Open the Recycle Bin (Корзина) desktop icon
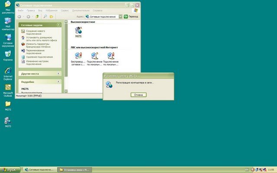The width and height of the screenshot is (277, 173). (x=8, y=54)
